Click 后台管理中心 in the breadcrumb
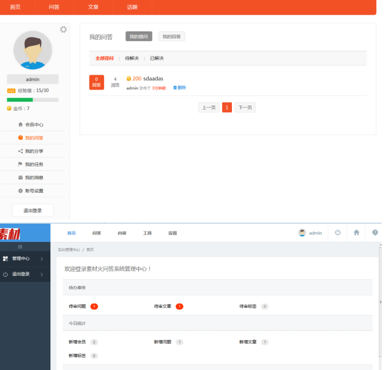Image resolution: width=388 pixels, height=370 pixels. click(69, 250)
